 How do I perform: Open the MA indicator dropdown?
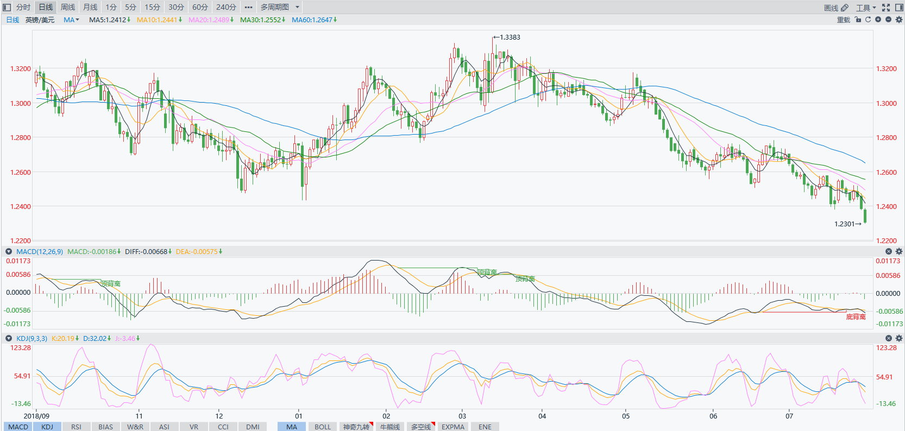[71, 20]
